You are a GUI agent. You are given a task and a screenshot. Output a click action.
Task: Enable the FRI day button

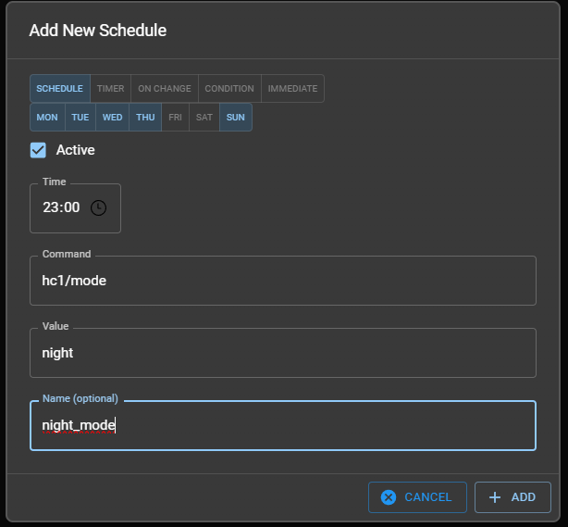click(x=175, y=118)
